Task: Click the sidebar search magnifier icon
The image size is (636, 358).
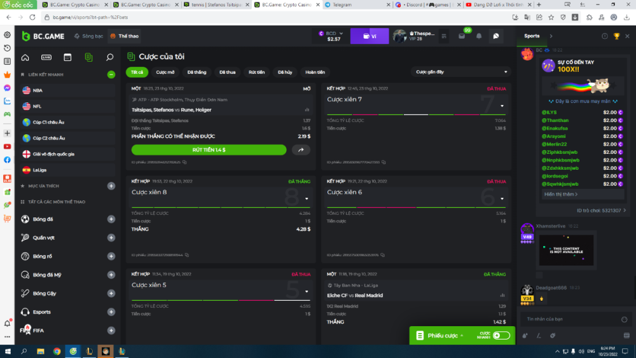Action: point(109,57)
